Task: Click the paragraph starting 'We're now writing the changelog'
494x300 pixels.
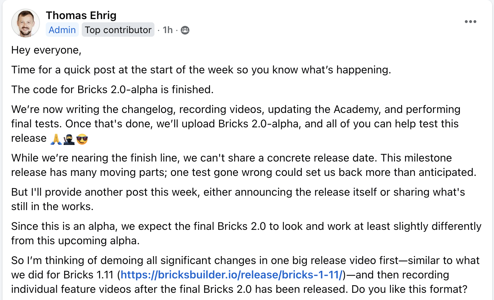Action: coord(236,124)
